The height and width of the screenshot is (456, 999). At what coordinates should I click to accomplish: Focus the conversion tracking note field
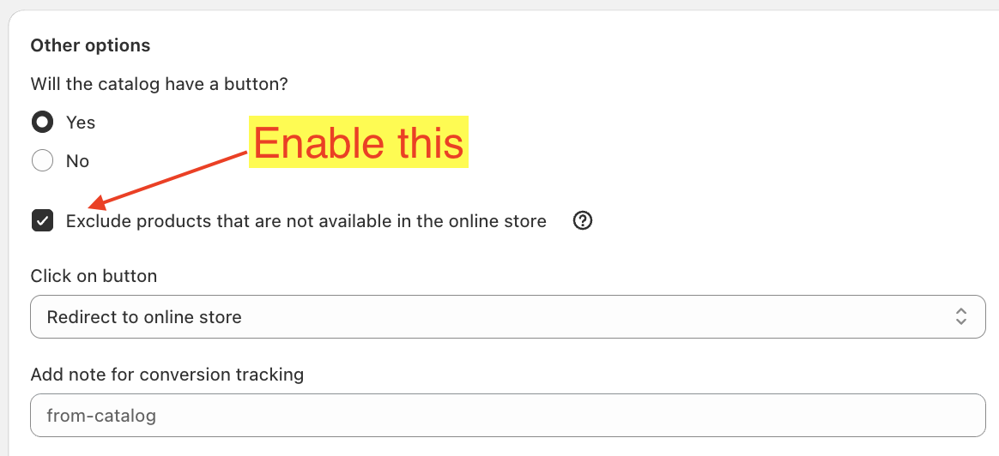[507, 416]
